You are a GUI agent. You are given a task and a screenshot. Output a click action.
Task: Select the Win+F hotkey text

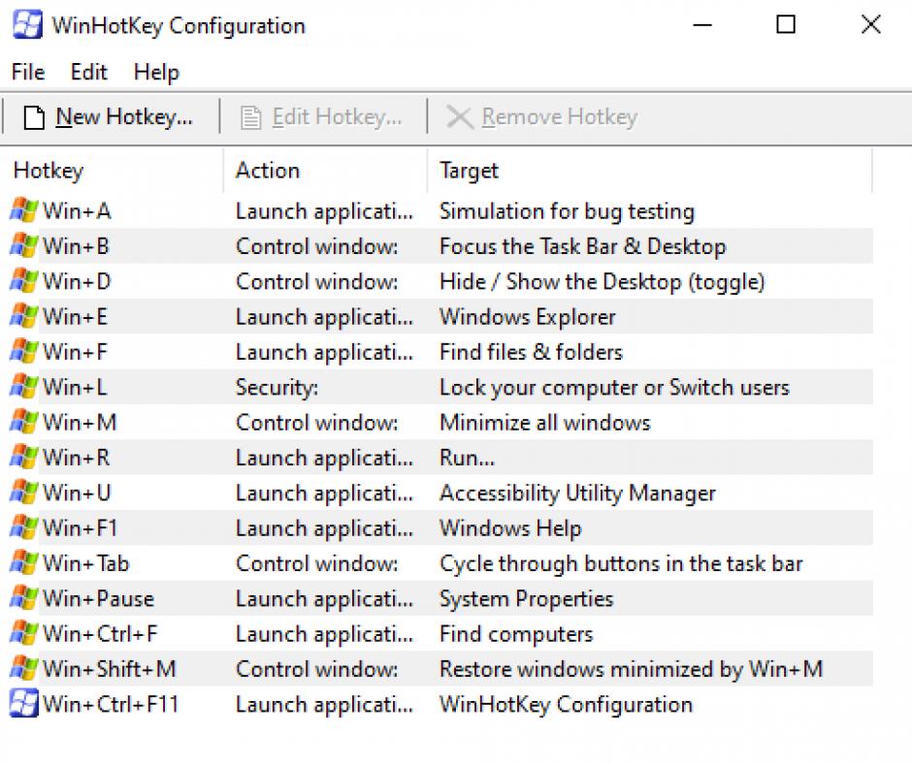pos(75,352)
